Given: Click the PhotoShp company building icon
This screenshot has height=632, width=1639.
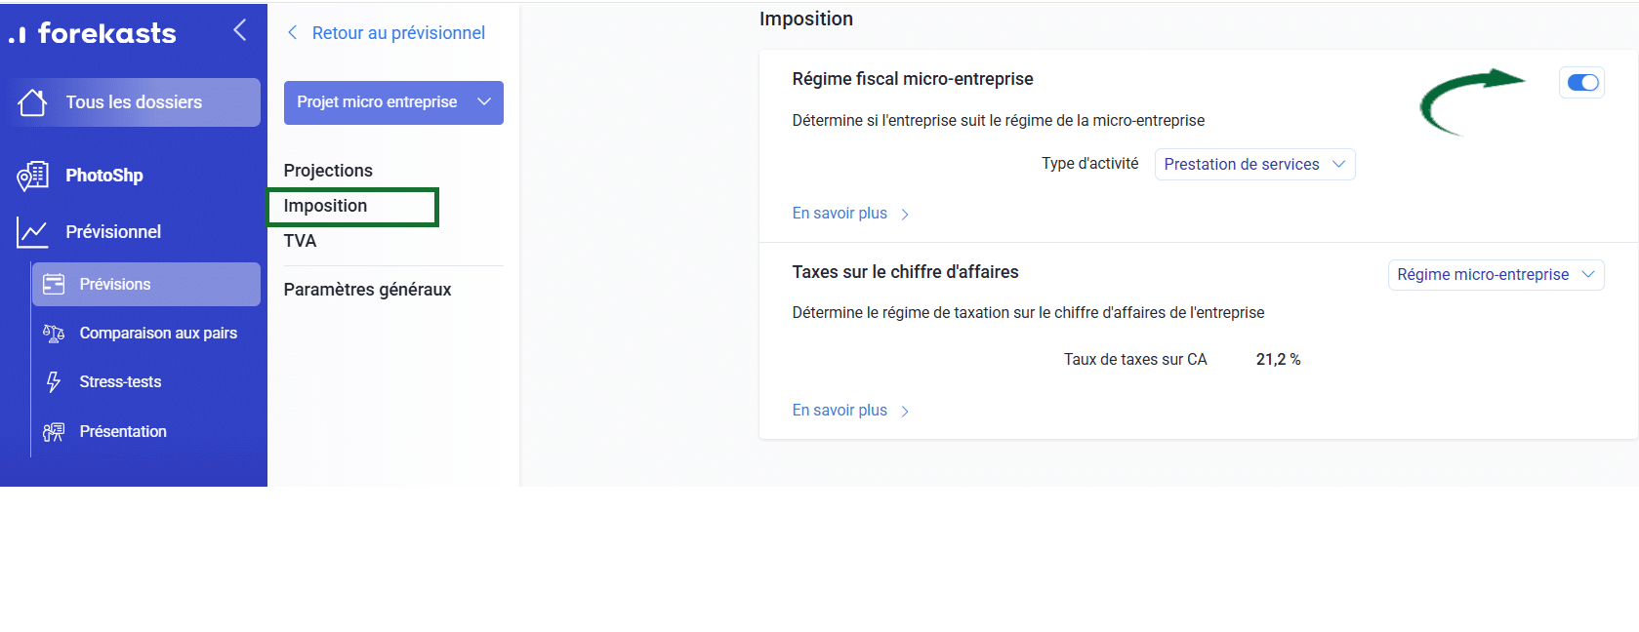Looking at the screenshot, I should point(32,176).
